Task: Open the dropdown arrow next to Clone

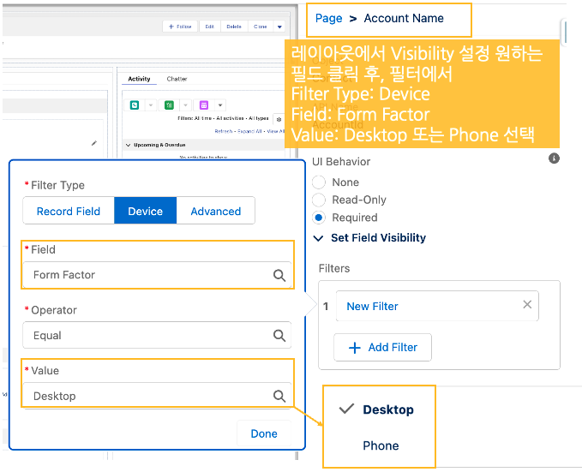Action: point(279,27)
